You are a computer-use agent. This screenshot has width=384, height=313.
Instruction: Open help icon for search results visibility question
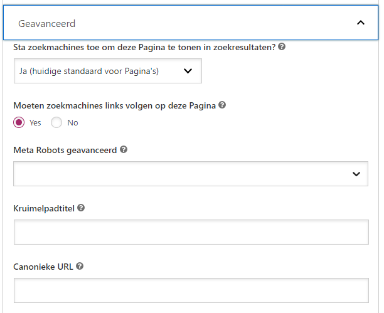pyautogui.click(x=282, y=47)
